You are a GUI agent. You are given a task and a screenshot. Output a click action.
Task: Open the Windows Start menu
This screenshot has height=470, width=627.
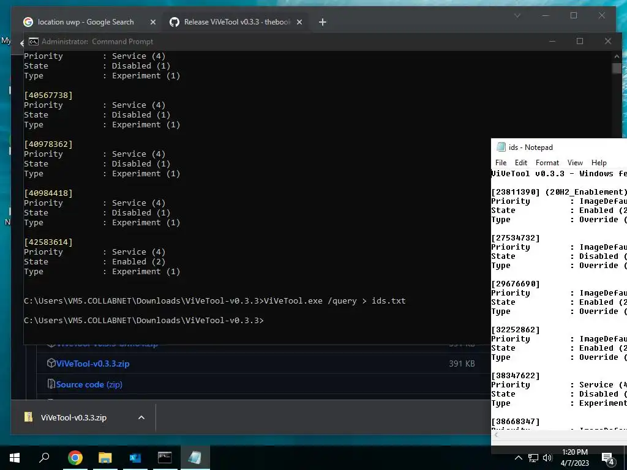click(x=15, y=458)
